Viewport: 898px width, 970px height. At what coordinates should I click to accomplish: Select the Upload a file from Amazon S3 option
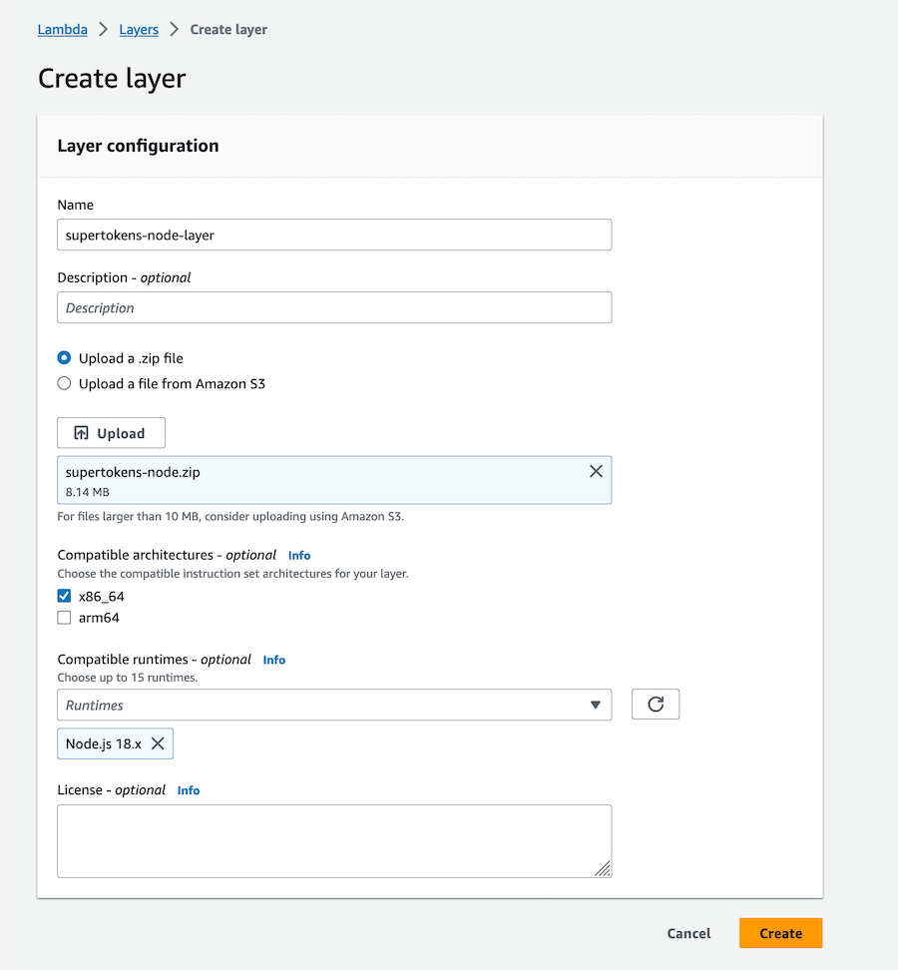[x=64, y=383]
